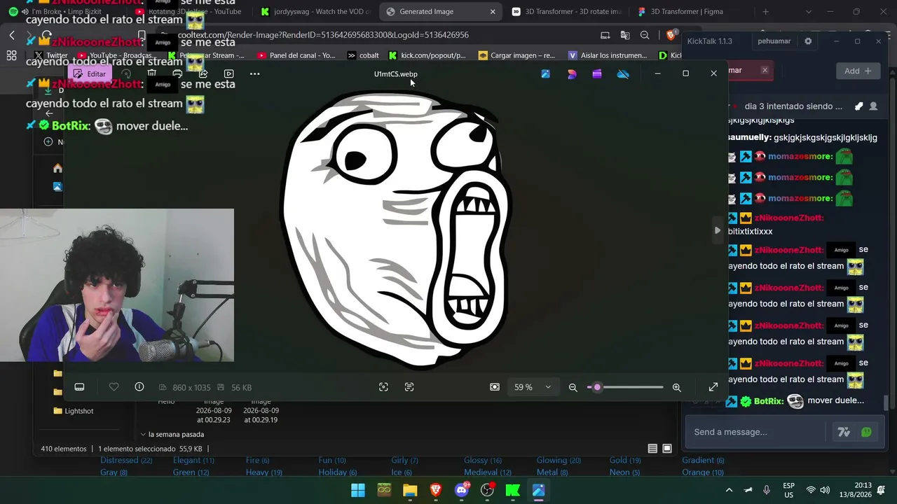Click the purple app icon in Photos title bar
The image size is (897, 504).
pyautogui.click(x=597, y=73)
